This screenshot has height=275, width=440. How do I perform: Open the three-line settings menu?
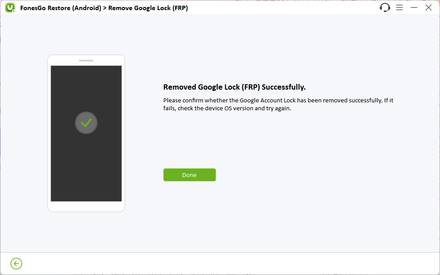(x=400, y=7)
